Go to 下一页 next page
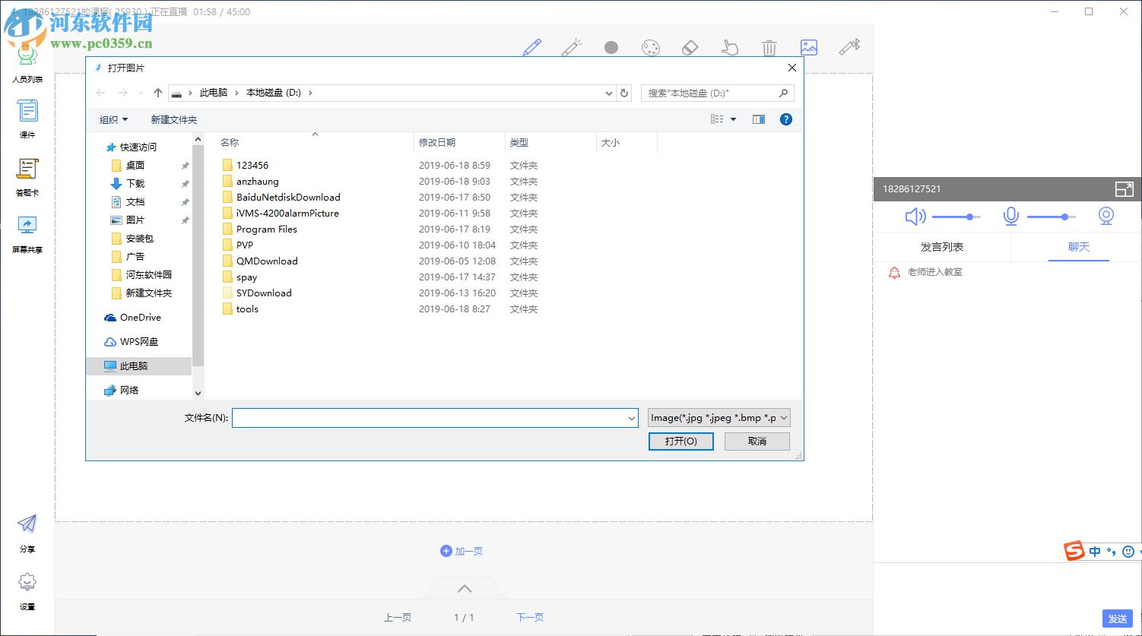 pyautogui.click(x=530, y=618)
